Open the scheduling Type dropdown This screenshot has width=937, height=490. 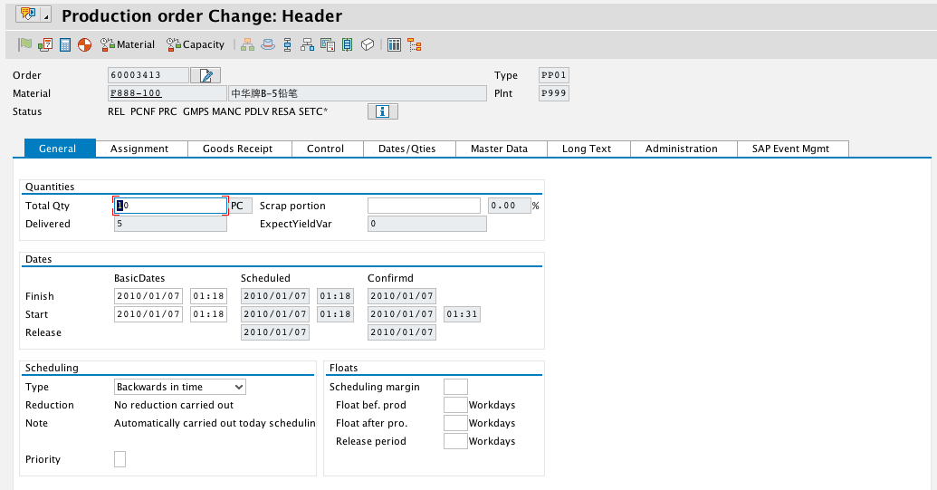pyautogui.click(x=180, y=387)
